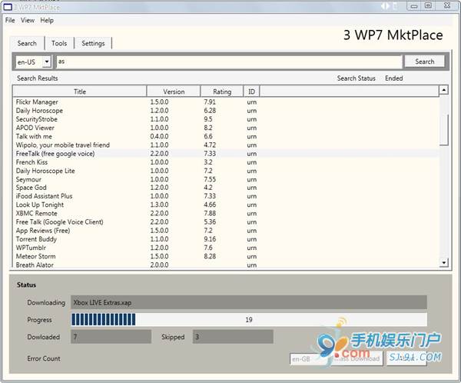This screenshot has width=461, height=383.
Task: Select the 'iFood Assistant Plus' row
Action: click(226, 196)
